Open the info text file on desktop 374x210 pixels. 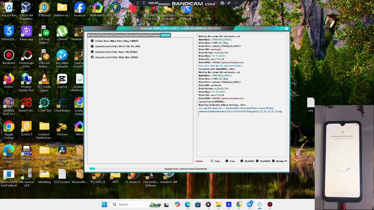[x=311, y=105]
